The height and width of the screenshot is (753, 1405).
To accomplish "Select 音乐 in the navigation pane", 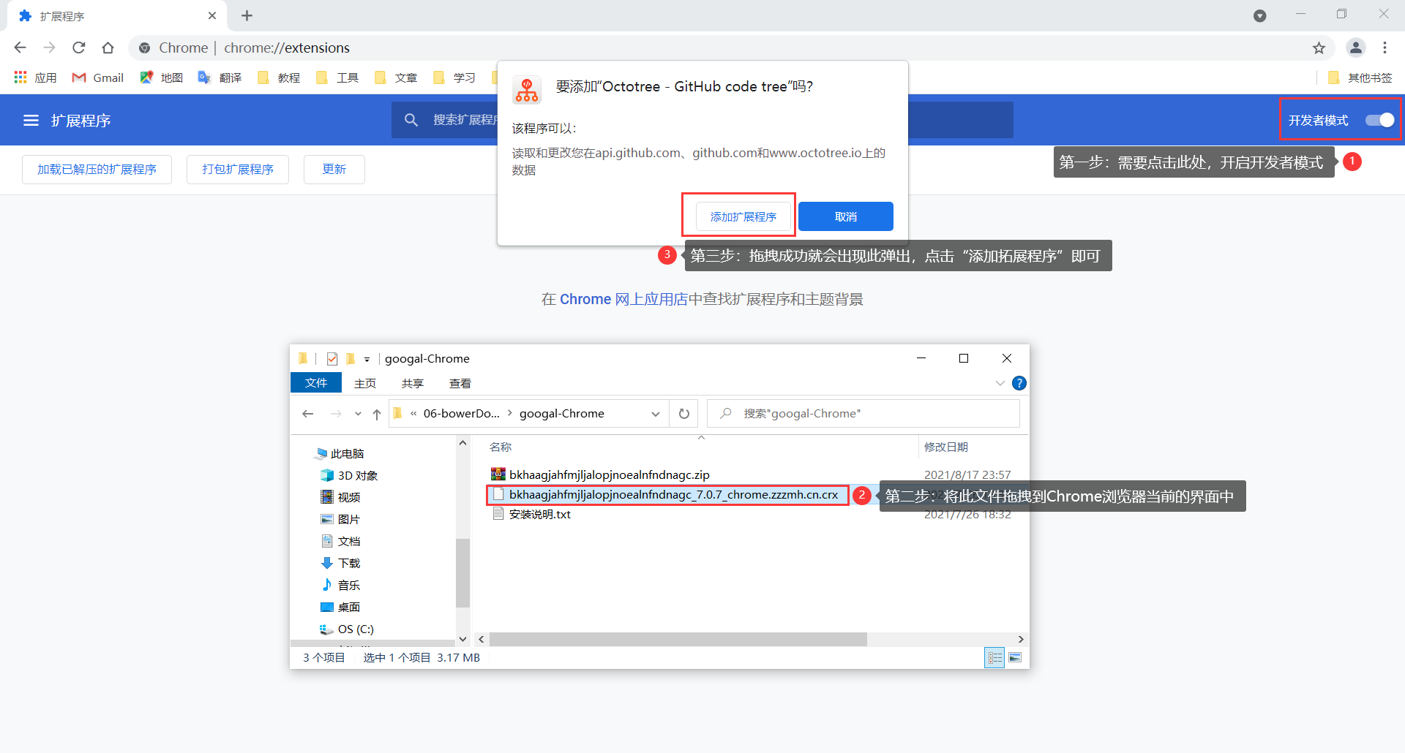I will pyautogui.click(x=341, y=585).
